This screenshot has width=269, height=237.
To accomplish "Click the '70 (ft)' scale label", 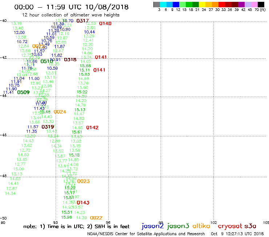I will click(x=260, y=9).
